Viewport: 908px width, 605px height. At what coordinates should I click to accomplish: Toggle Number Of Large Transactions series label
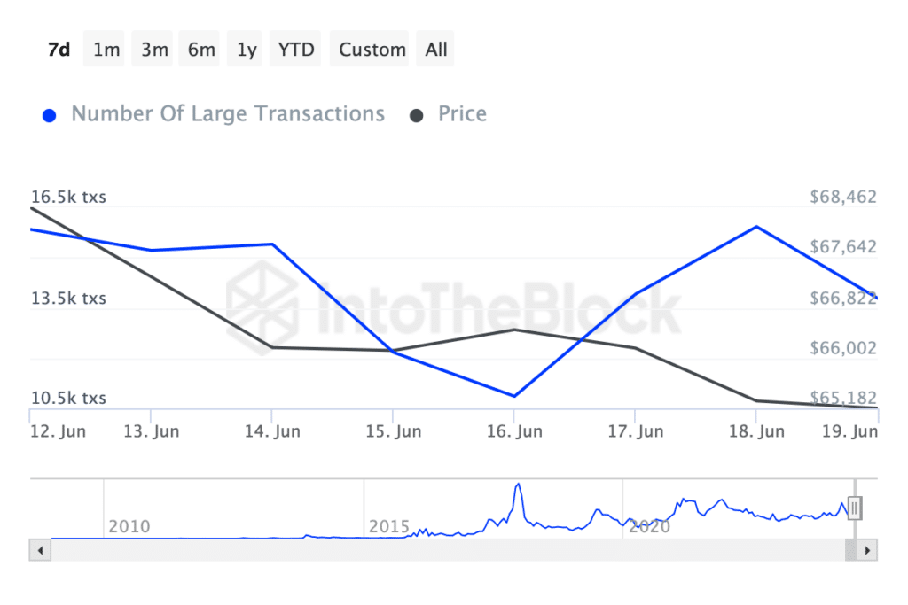pos(228,114)
